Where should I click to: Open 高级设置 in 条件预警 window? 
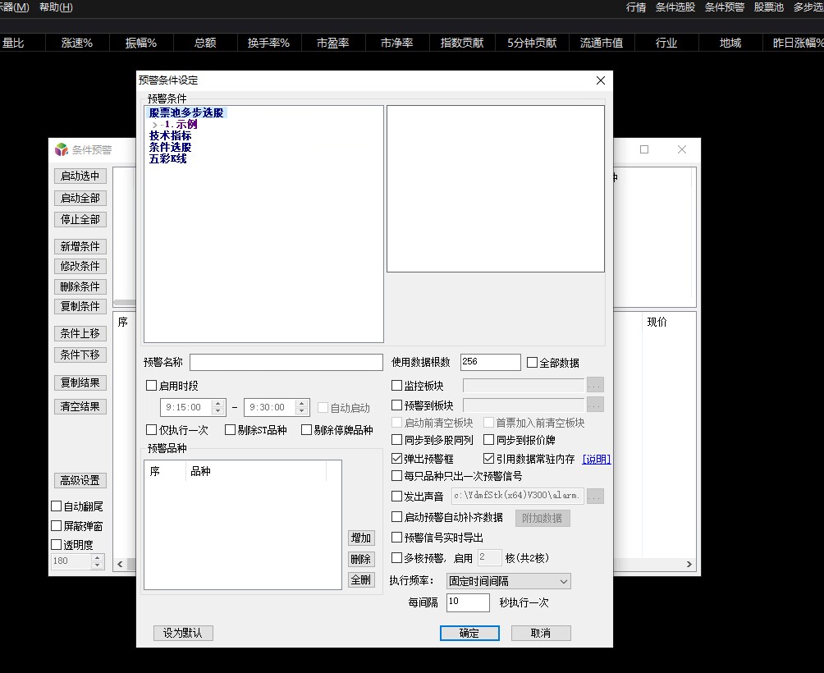click(x=80, y=480)
